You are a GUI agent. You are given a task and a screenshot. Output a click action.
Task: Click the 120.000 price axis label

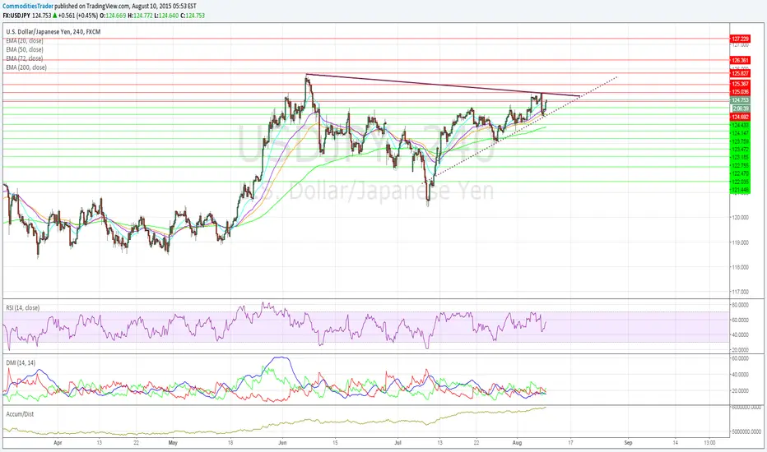pos(740,218)
